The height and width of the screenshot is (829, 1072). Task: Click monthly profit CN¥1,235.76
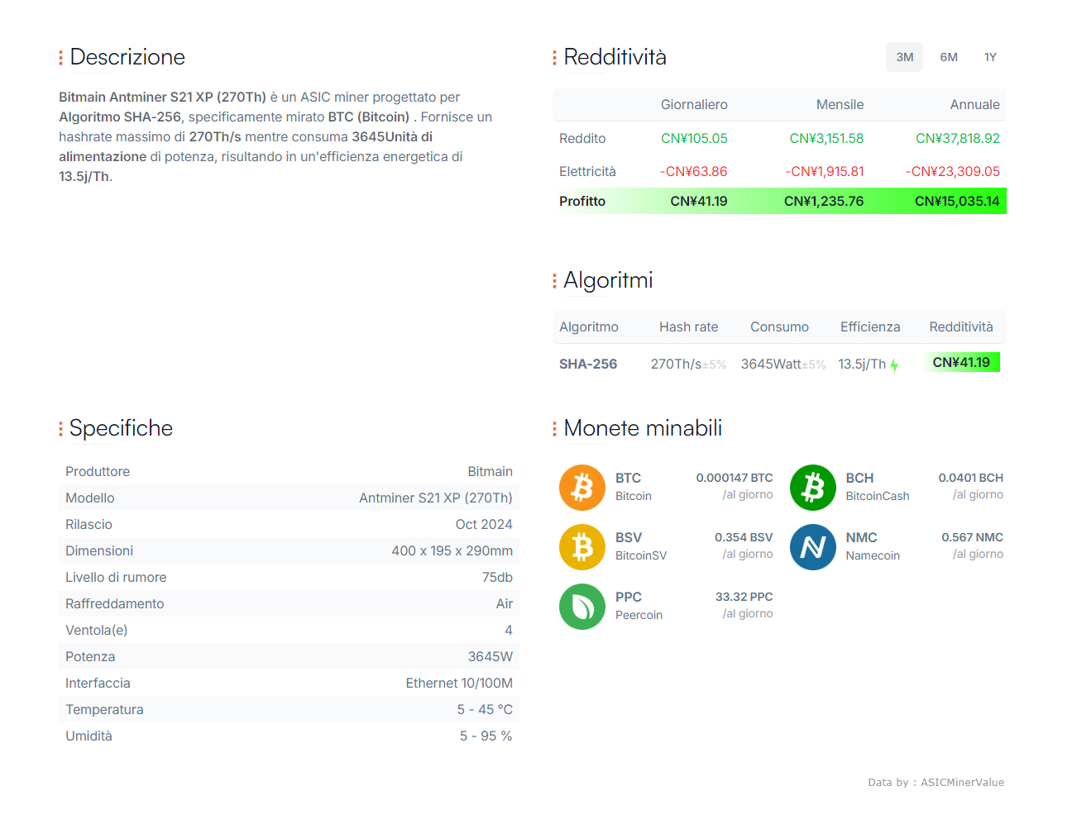click(824, 201)
